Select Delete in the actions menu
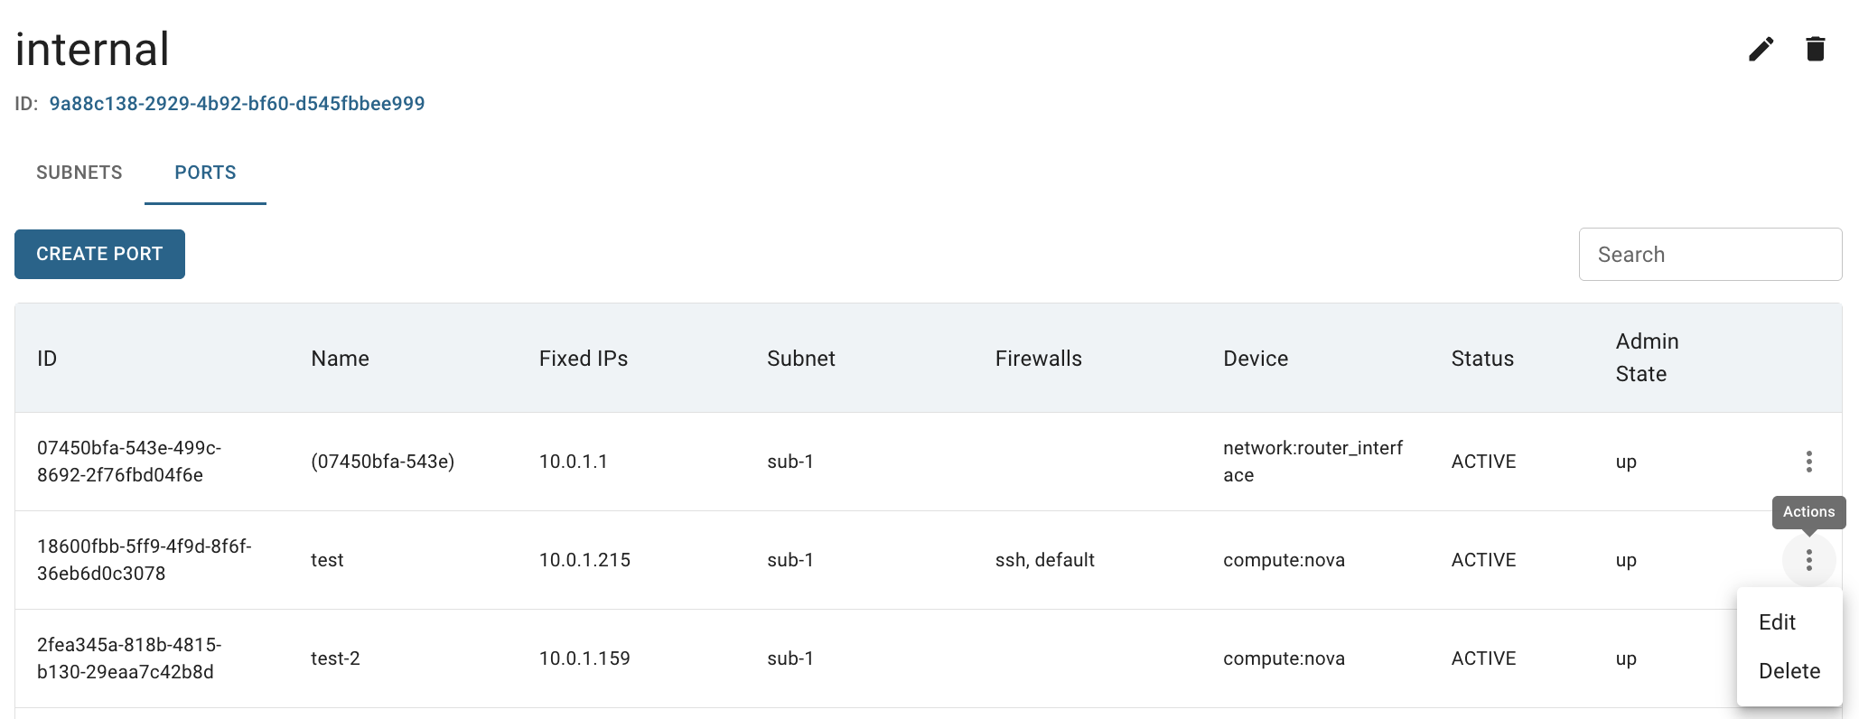1859x719 pixels. tap(1789, 671)
